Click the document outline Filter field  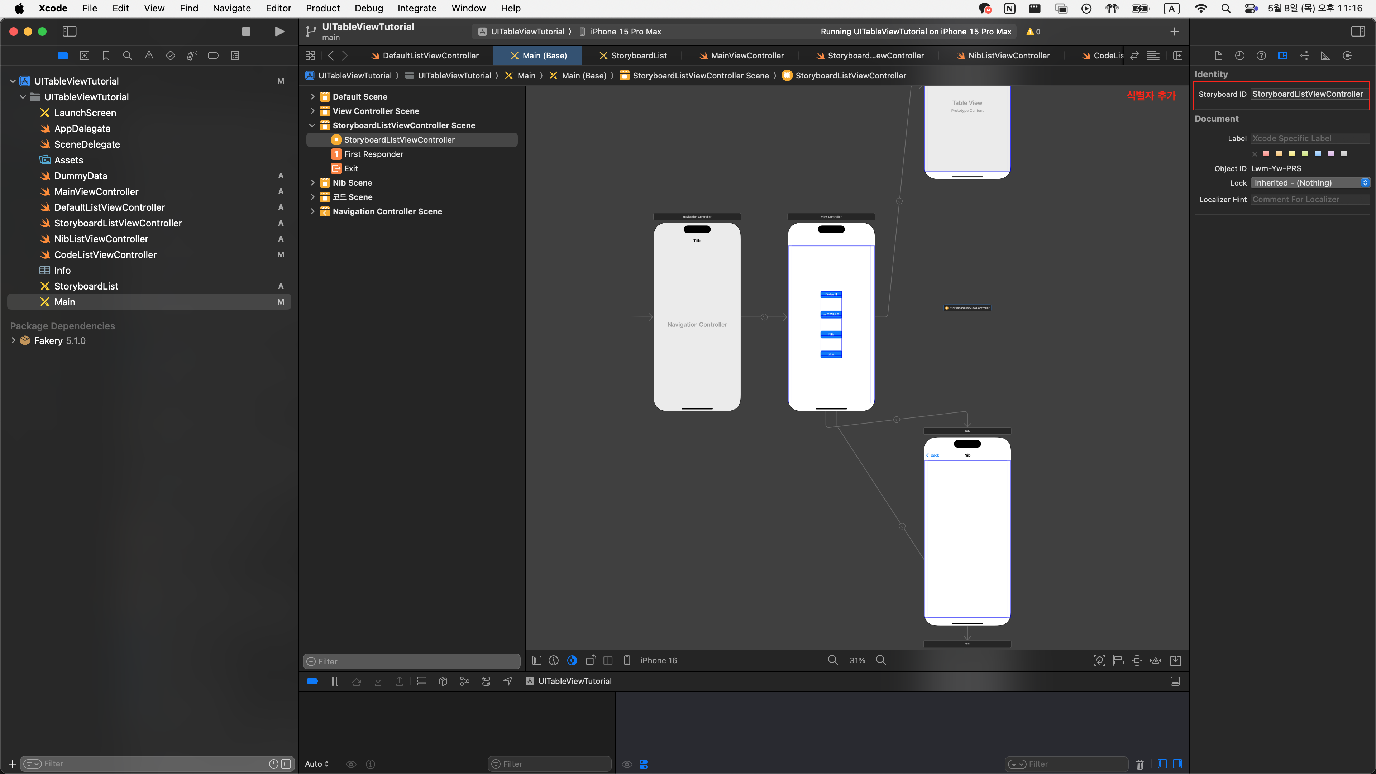pyautogui.click(x=411, y=661)
